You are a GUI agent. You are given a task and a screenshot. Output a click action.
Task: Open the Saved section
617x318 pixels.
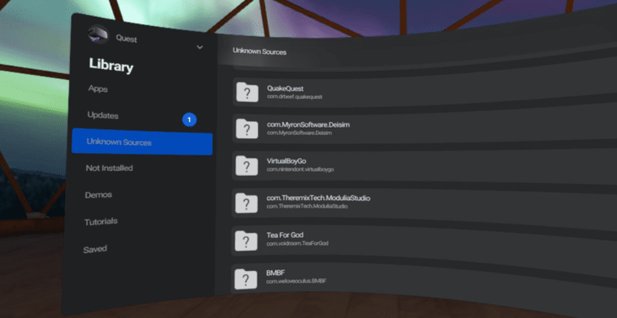tap(95, 249)
